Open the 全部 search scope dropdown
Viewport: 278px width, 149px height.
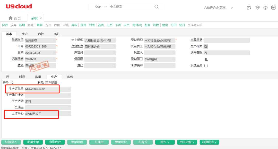[x=101, y=7]
